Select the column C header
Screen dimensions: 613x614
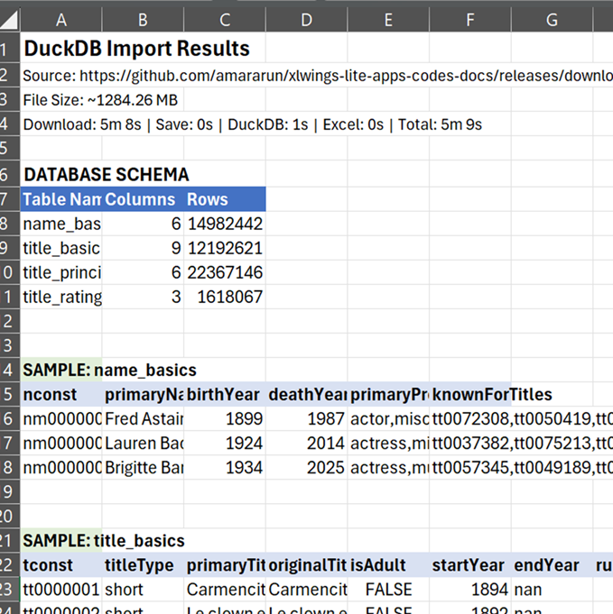click(225, 19)
